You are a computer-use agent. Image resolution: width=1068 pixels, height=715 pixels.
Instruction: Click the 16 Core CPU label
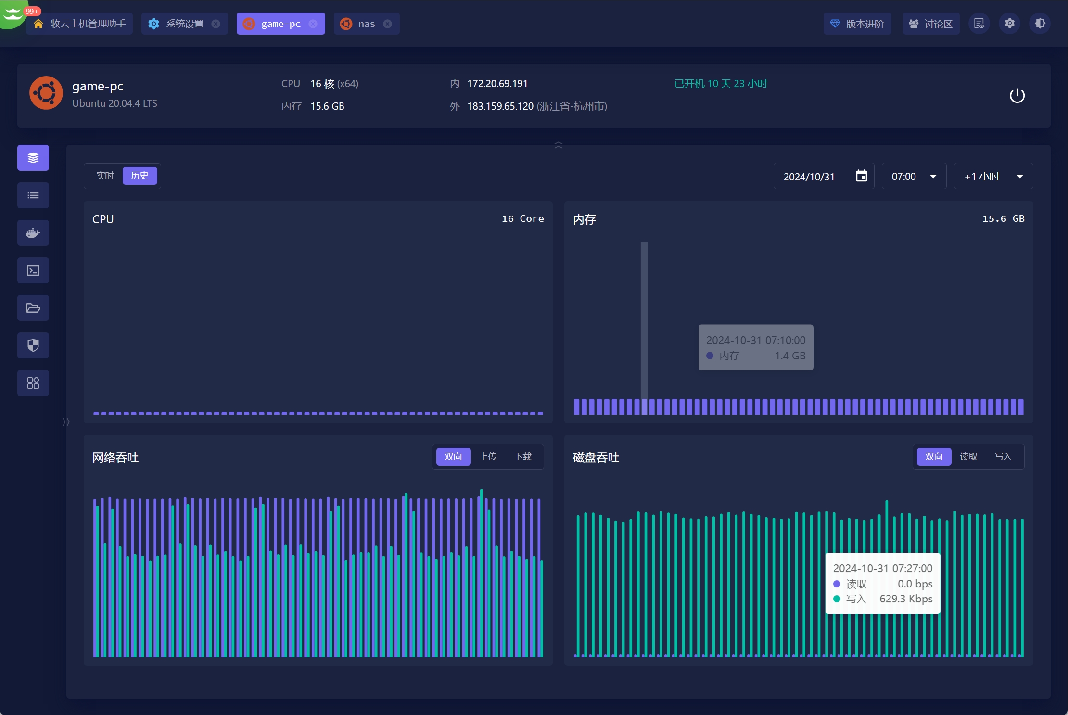point(523,218)
